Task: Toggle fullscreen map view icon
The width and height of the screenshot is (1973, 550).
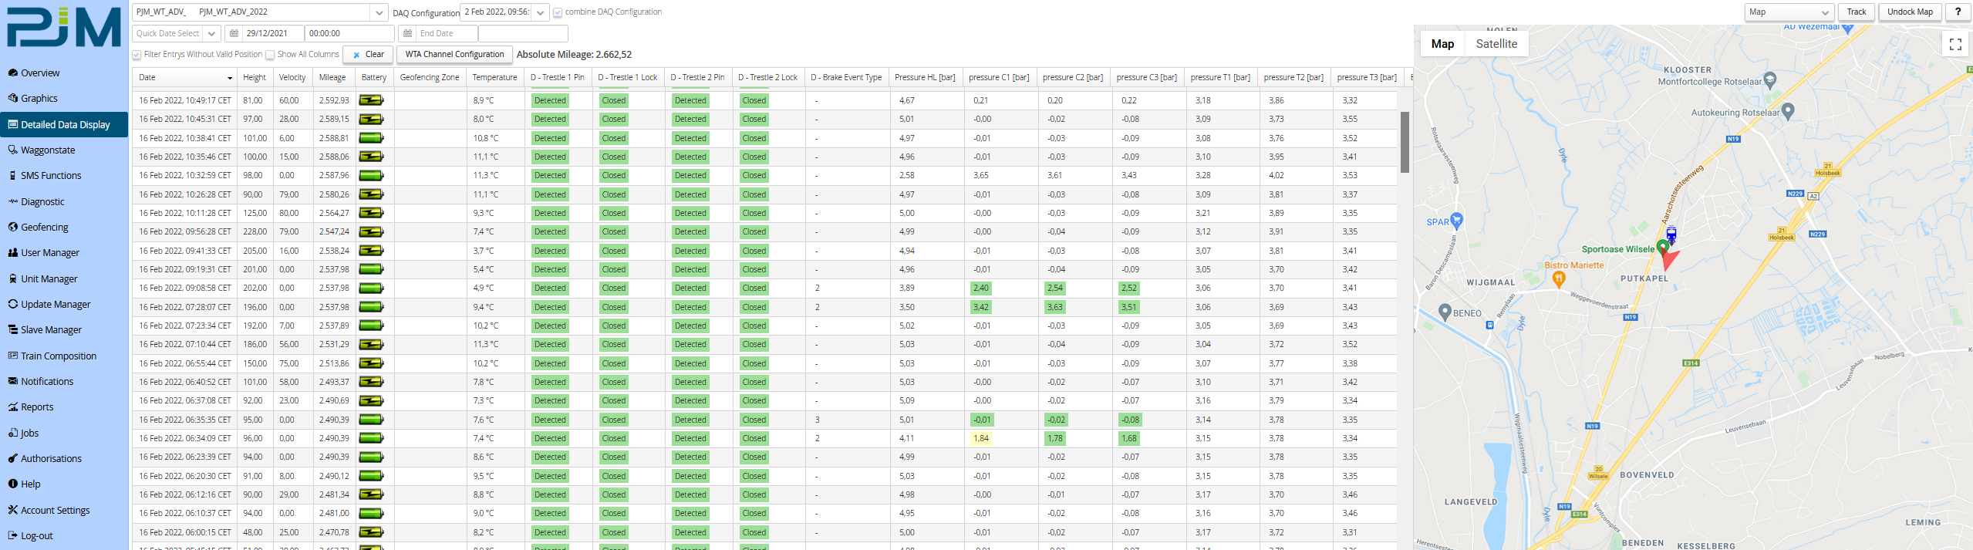Action: click(x=1954, y=45)
